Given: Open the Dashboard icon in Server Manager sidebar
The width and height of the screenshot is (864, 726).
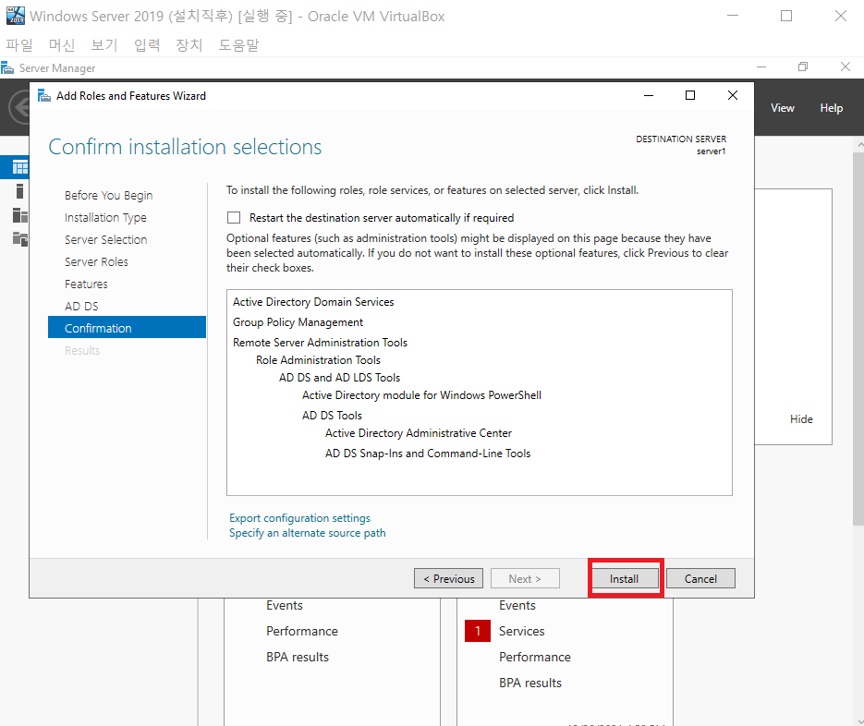Looking at the screenshot, I should pos(19,166).
